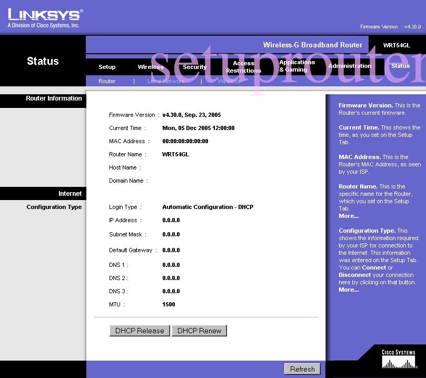This screenshot has height=378, width=426.
Task: Open More link under Configuration Type description
Action: click(x=348, y=289)
